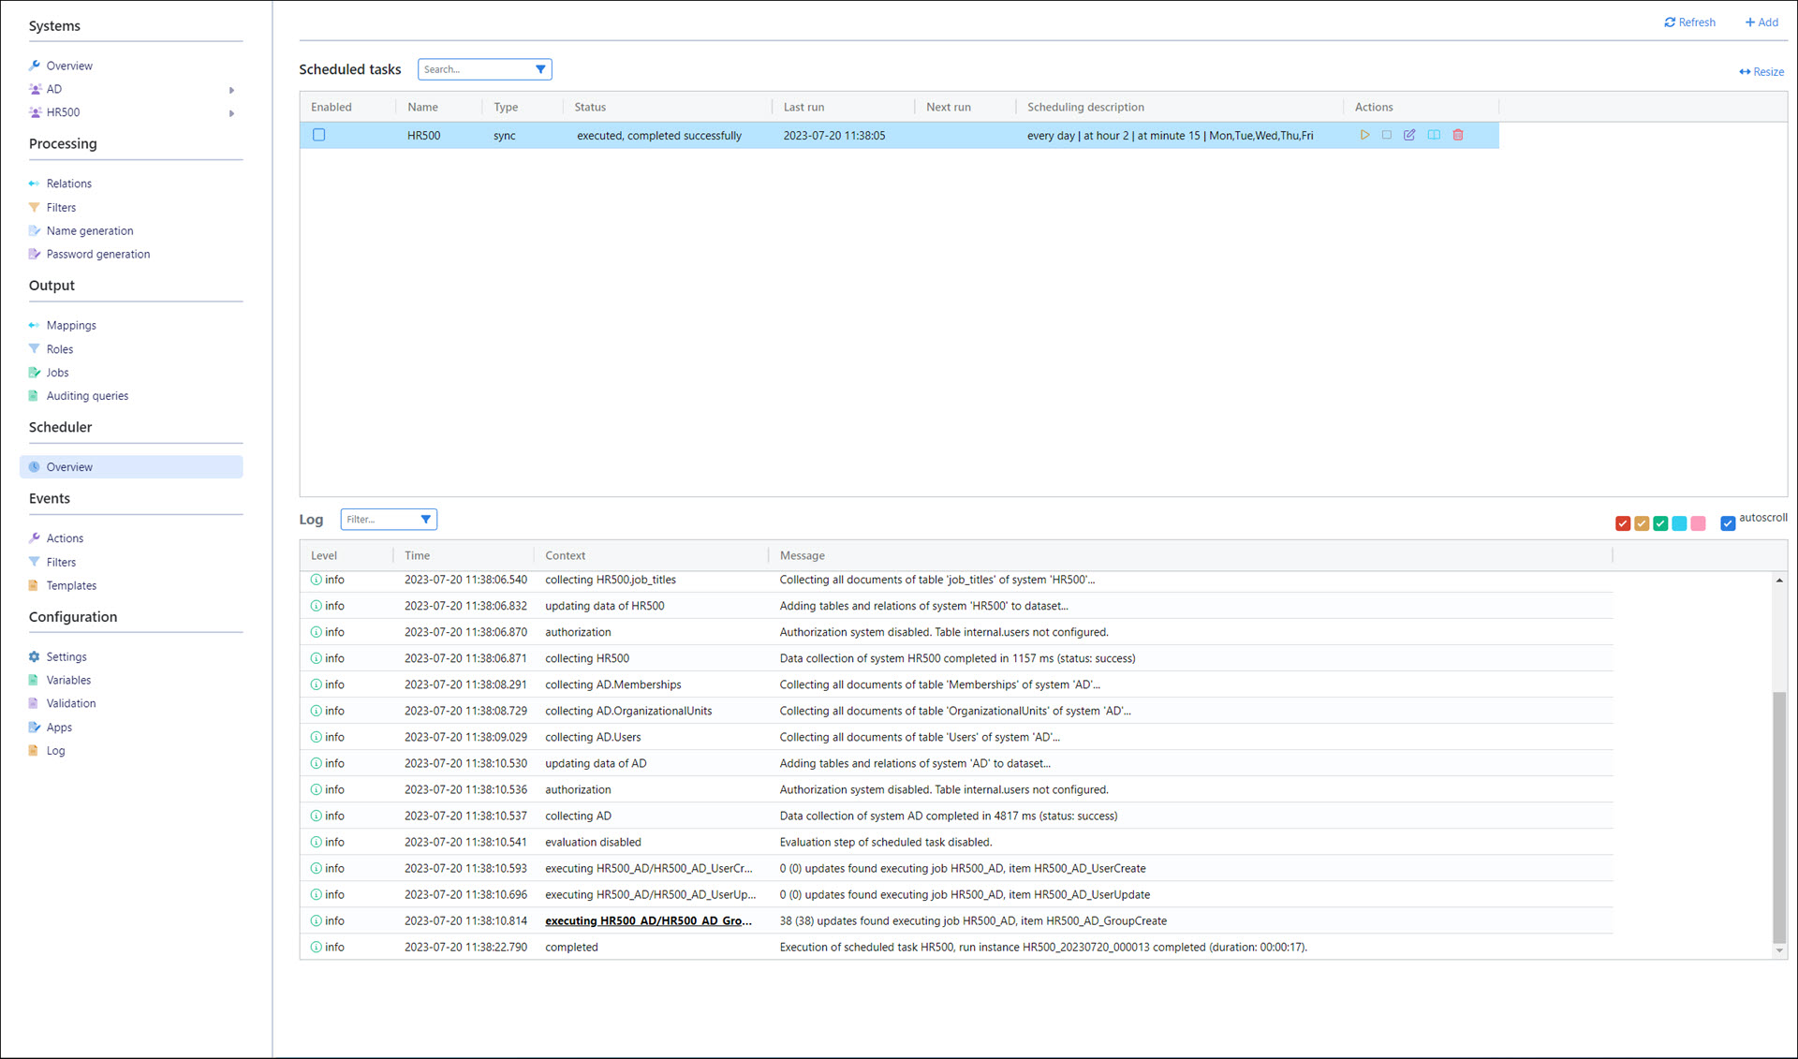This screenshot has height=1059, width=1798.
Task: Expand the HR500 system submenu arrow
Action: (x=231, y=113)
